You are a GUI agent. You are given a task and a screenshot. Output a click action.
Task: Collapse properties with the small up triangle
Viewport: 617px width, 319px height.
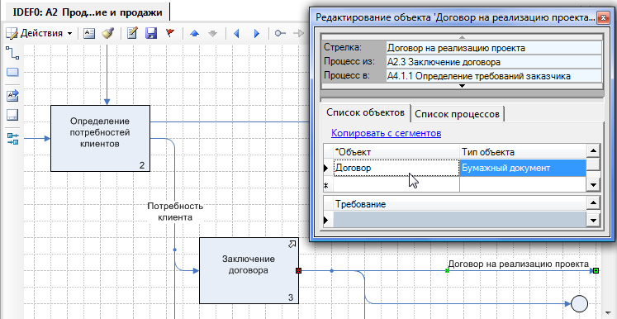[463, 37]
